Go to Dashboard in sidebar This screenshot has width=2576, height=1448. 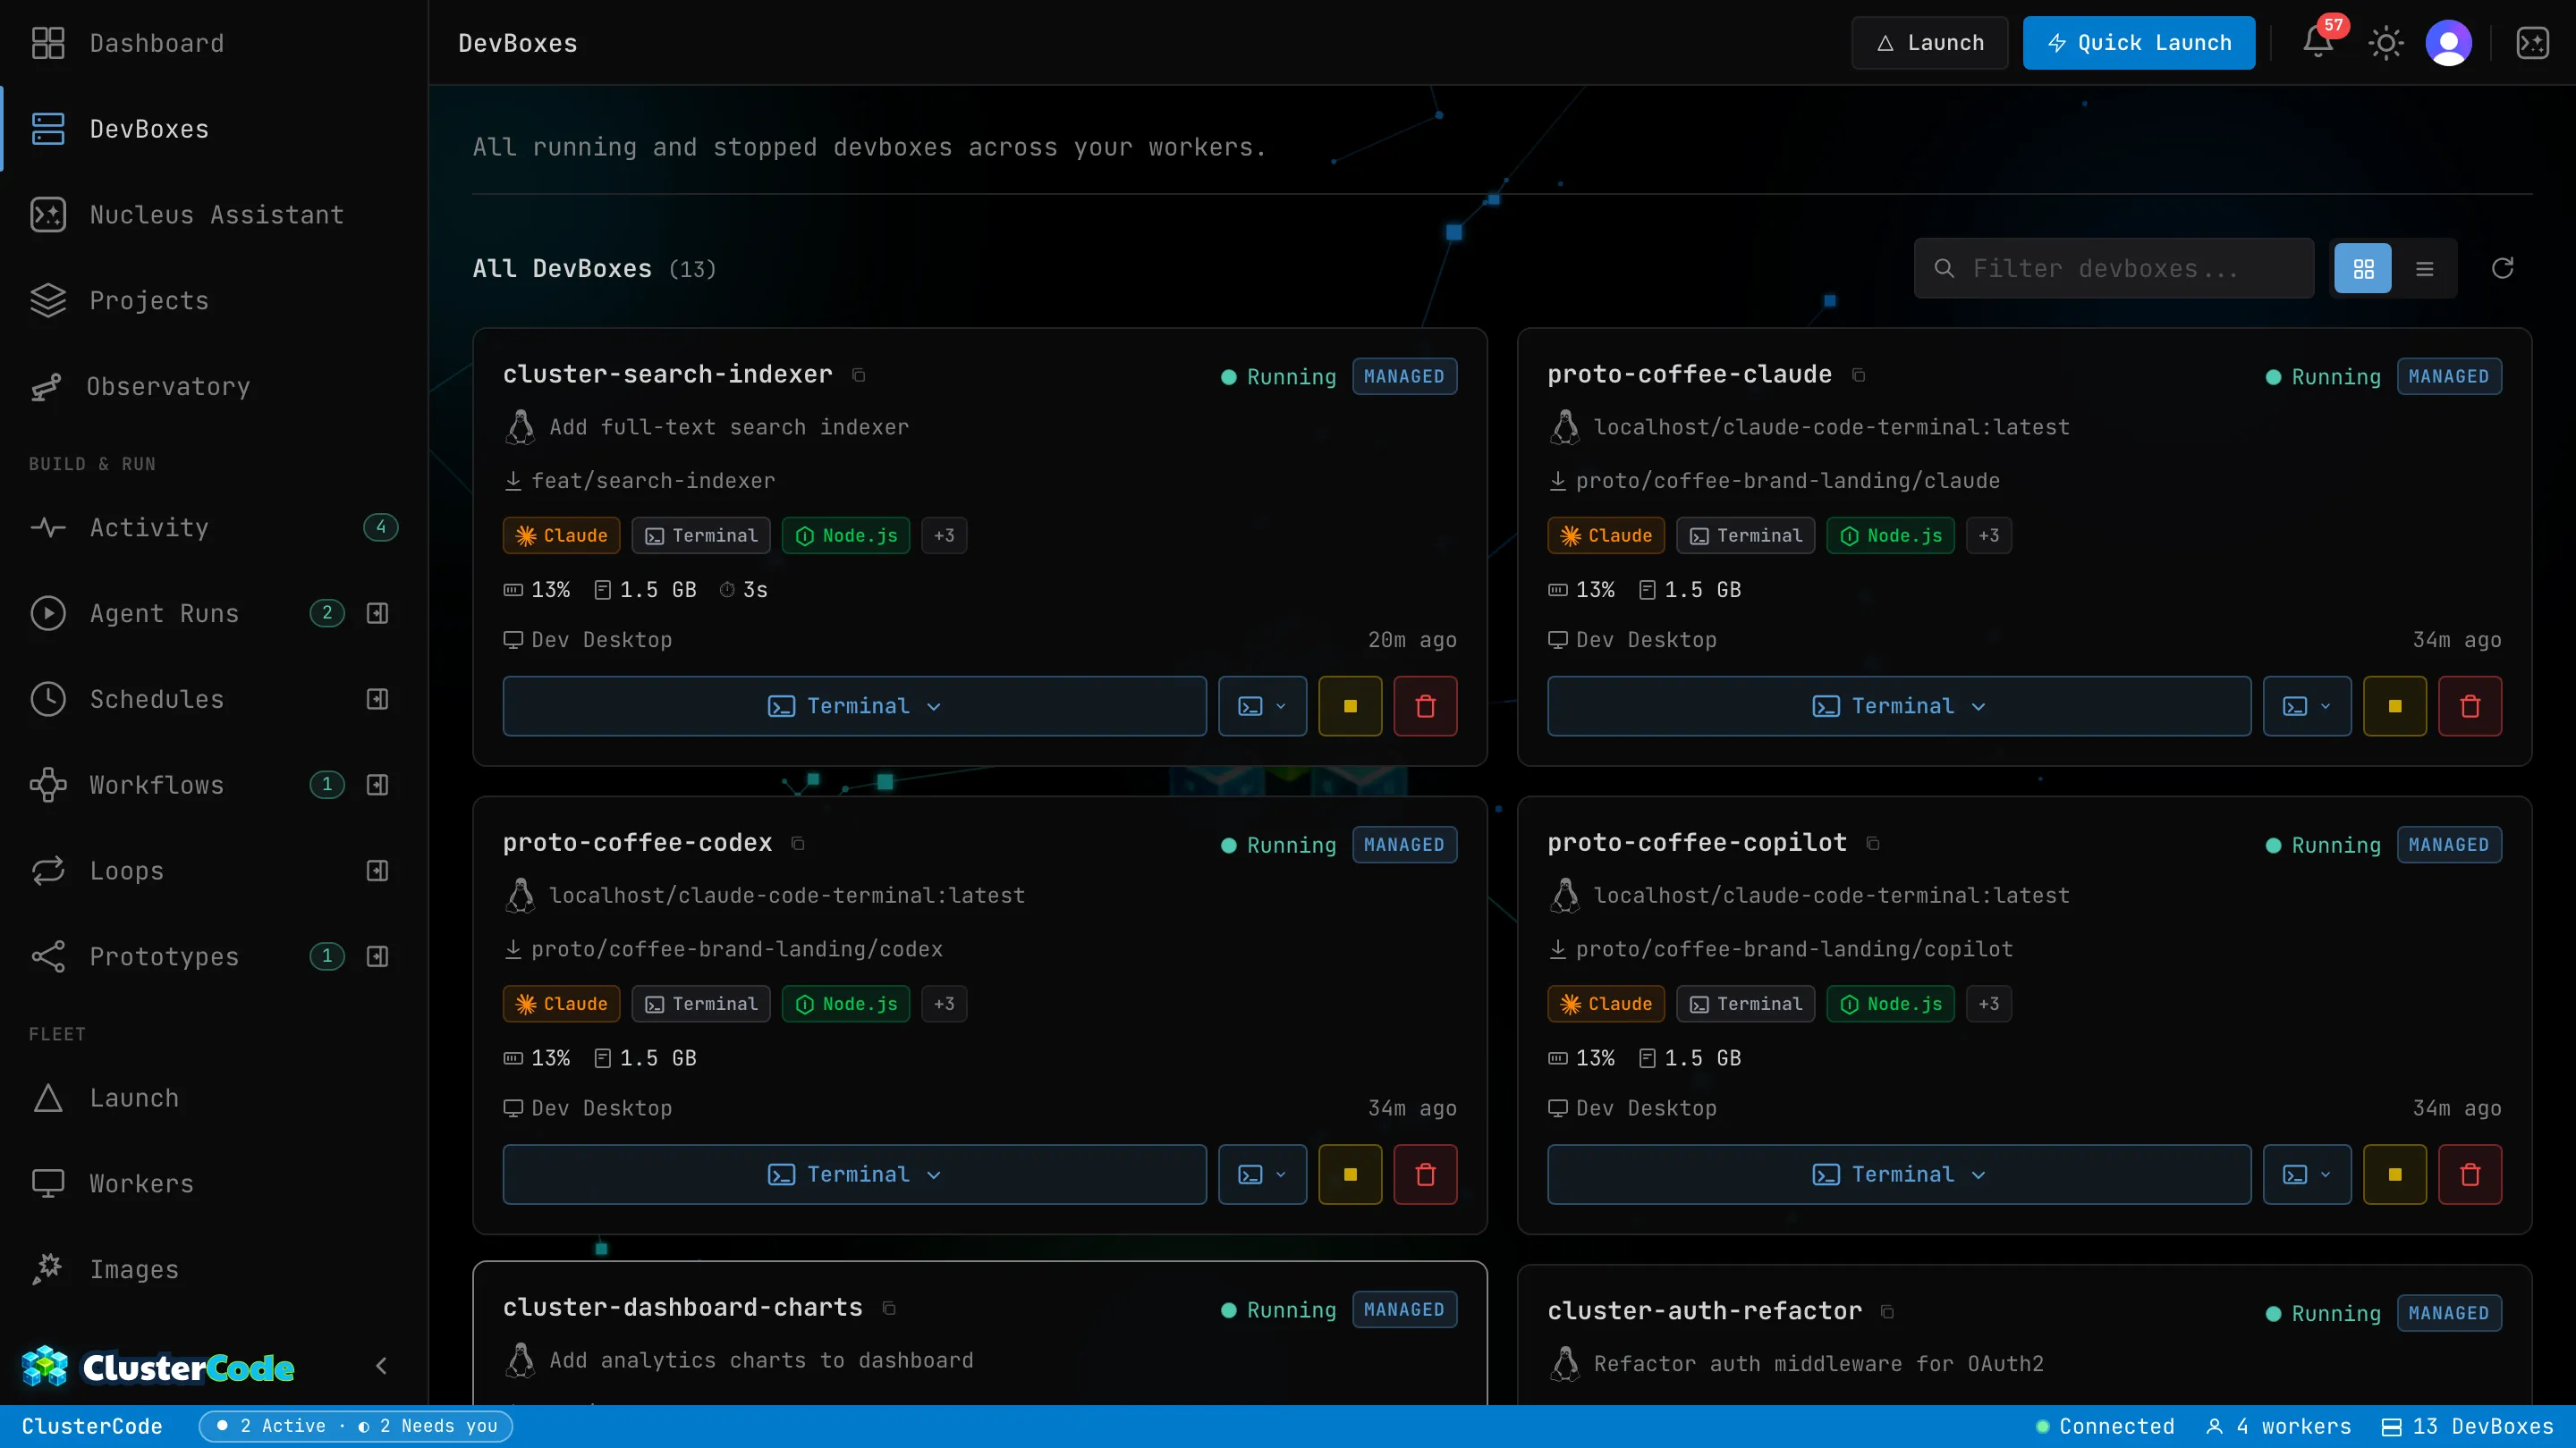(x=214, y=43)
